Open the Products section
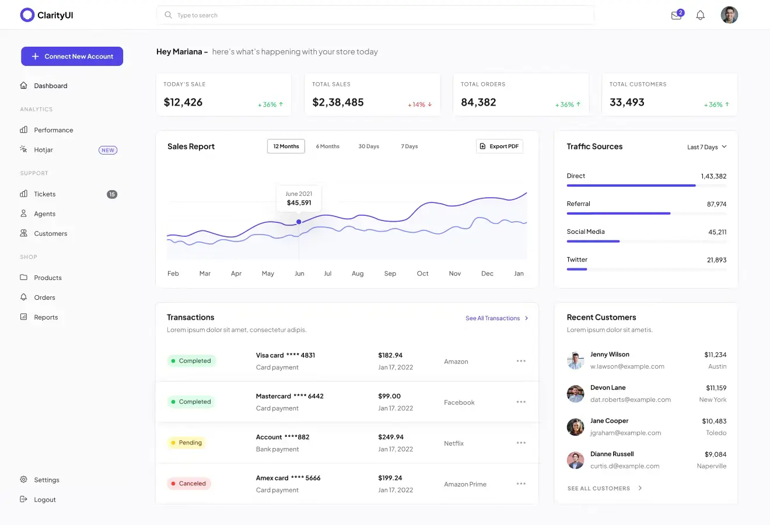 point(47,278)
